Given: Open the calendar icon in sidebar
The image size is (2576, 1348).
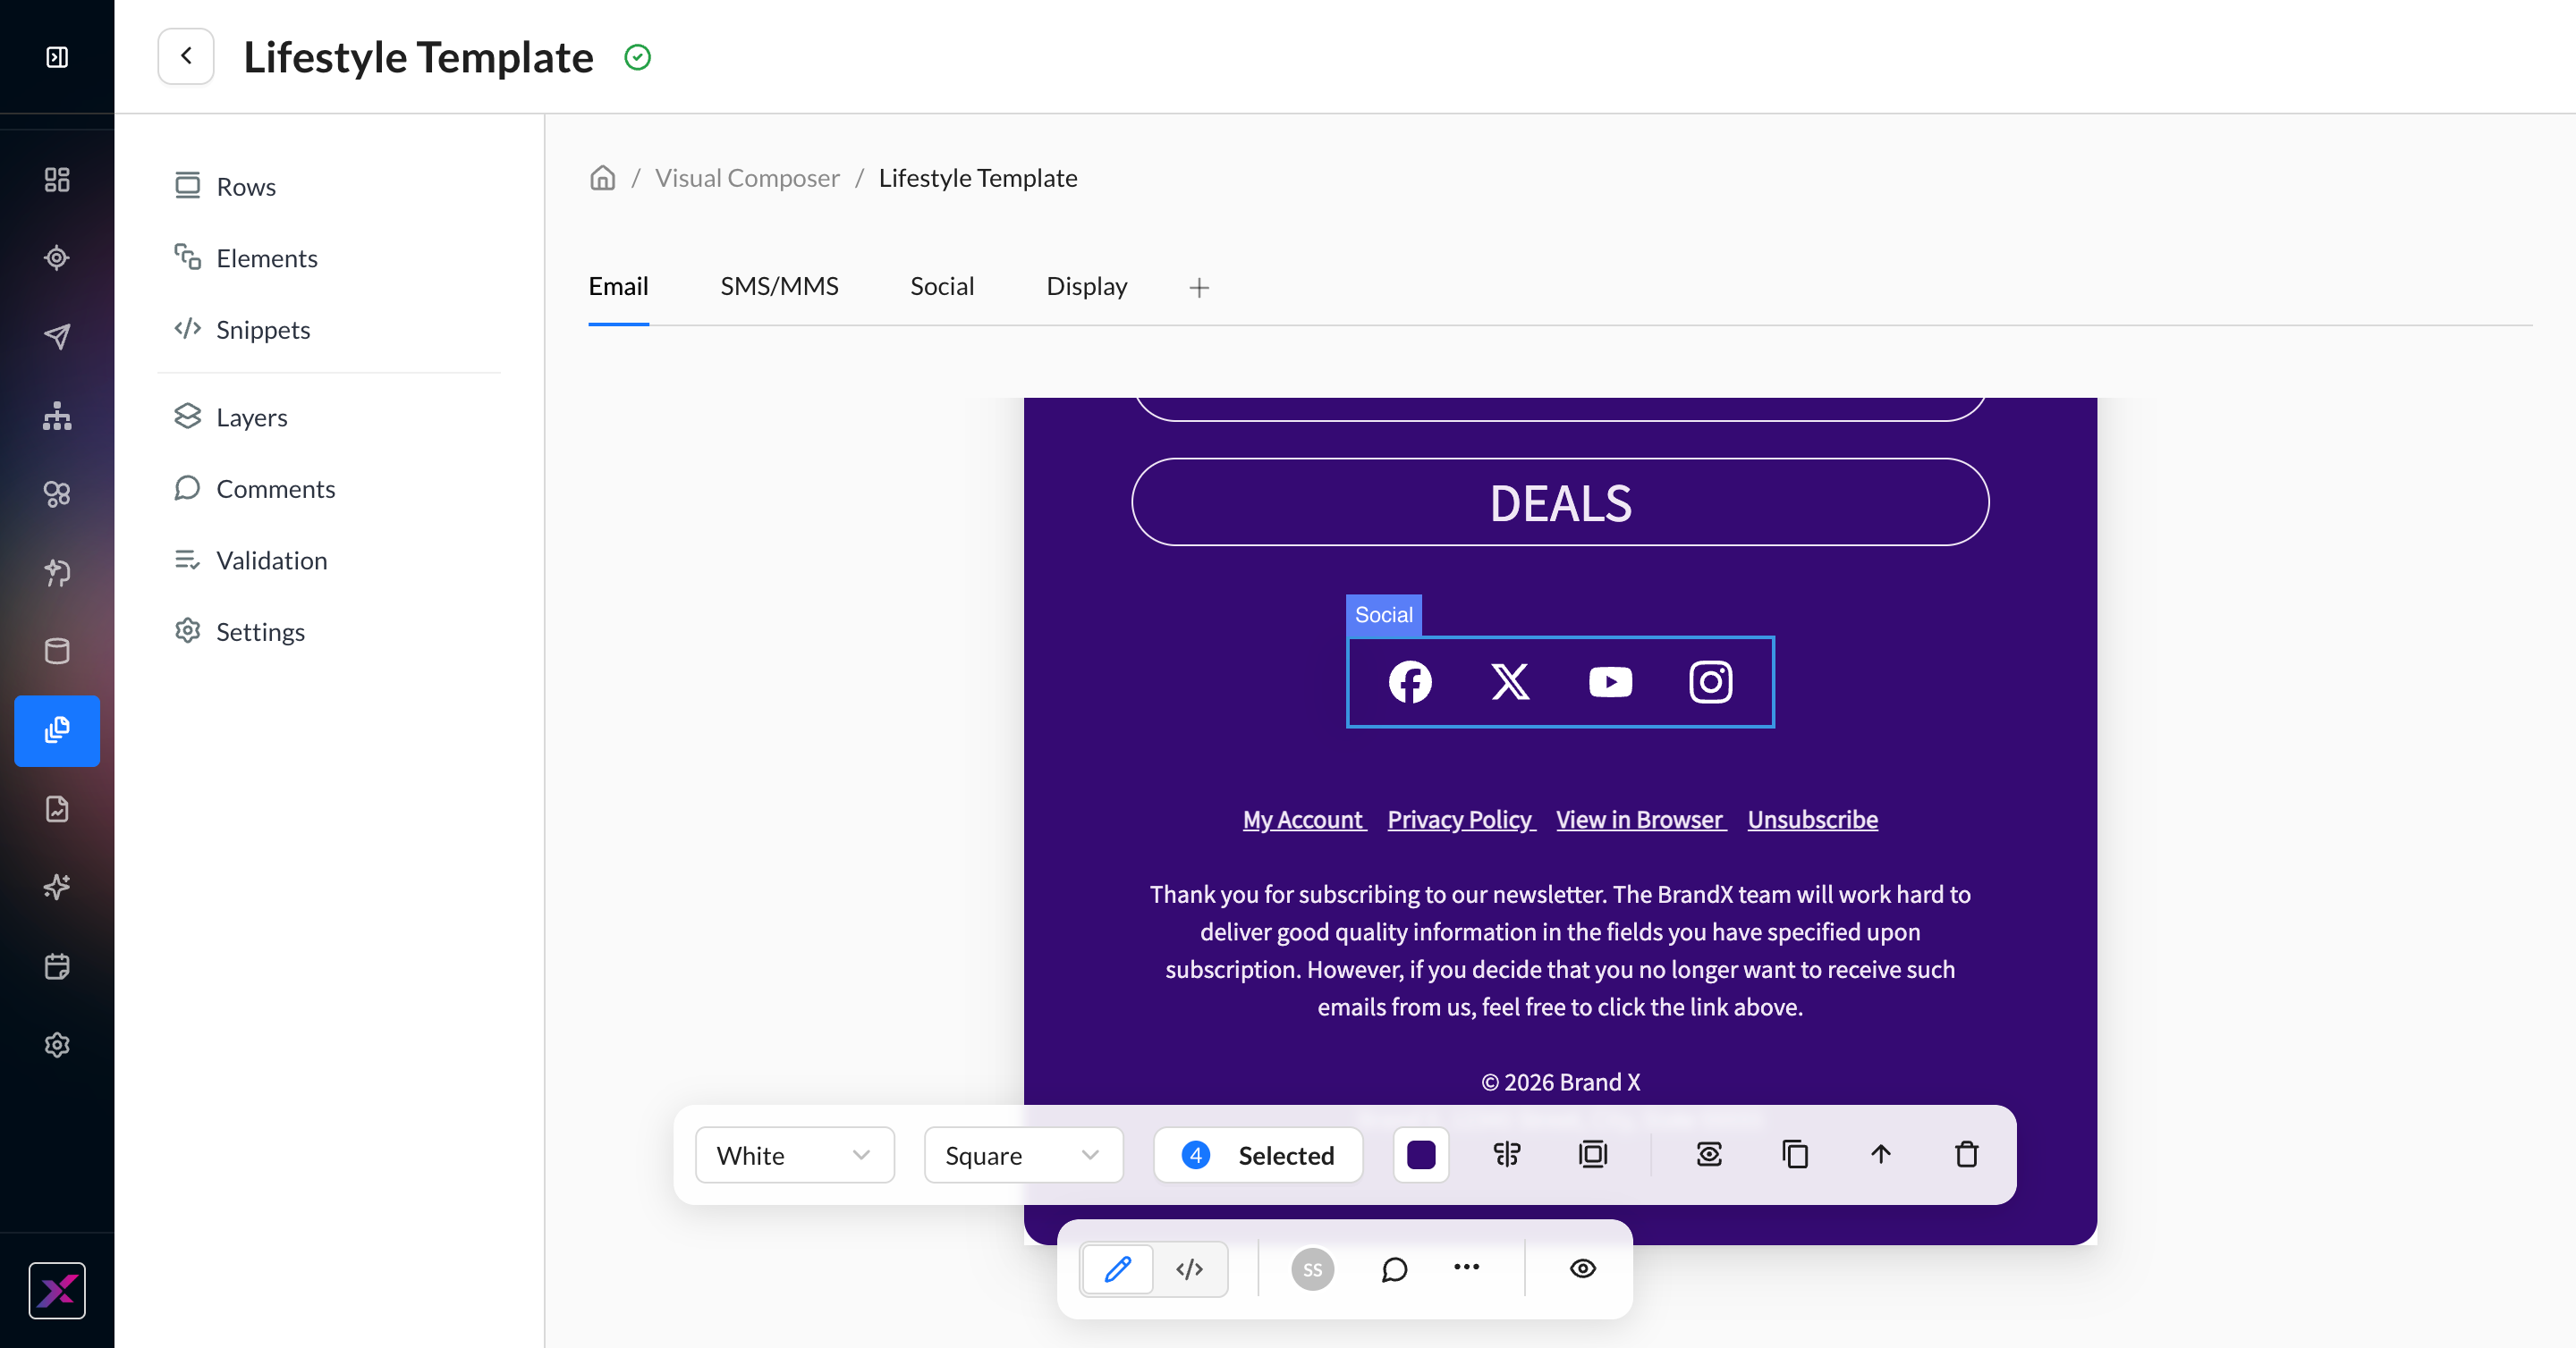Looking at the screenshot, I should [x=57, y=966].
